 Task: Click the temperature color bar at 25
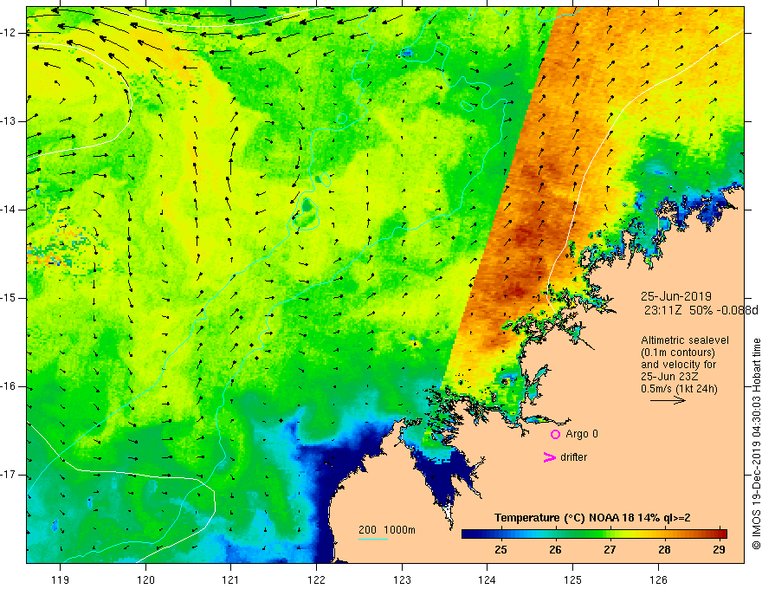click(x=500, y=534)
